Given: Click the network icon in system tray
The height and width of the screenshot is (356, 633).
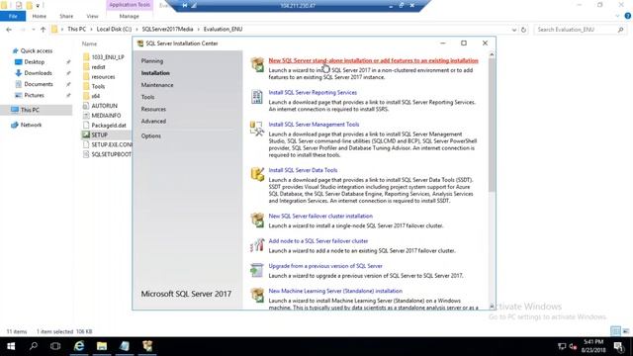Looking at the screenshot, I should click(562, 346).
